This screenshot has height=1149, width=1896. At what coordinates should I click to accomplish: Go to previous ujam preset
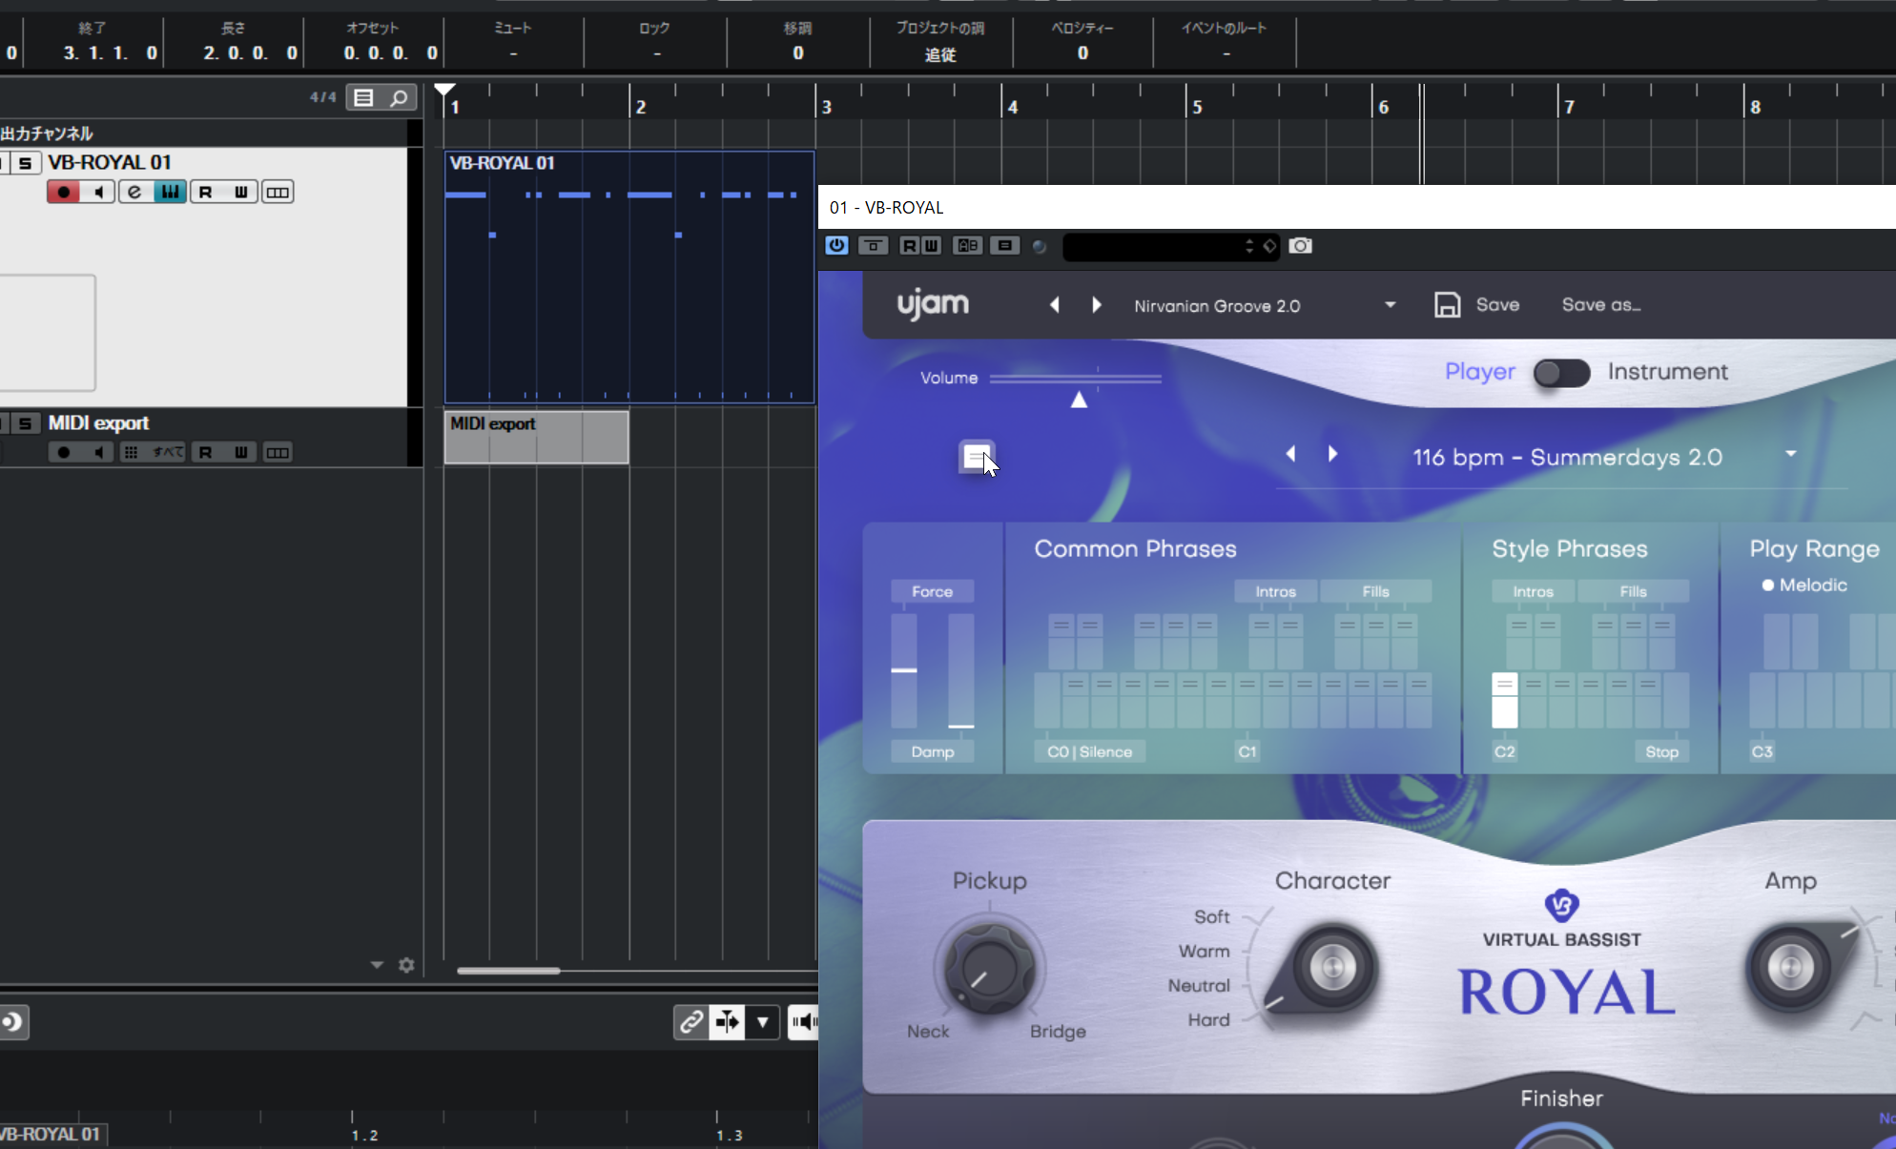coord(1055,305)
